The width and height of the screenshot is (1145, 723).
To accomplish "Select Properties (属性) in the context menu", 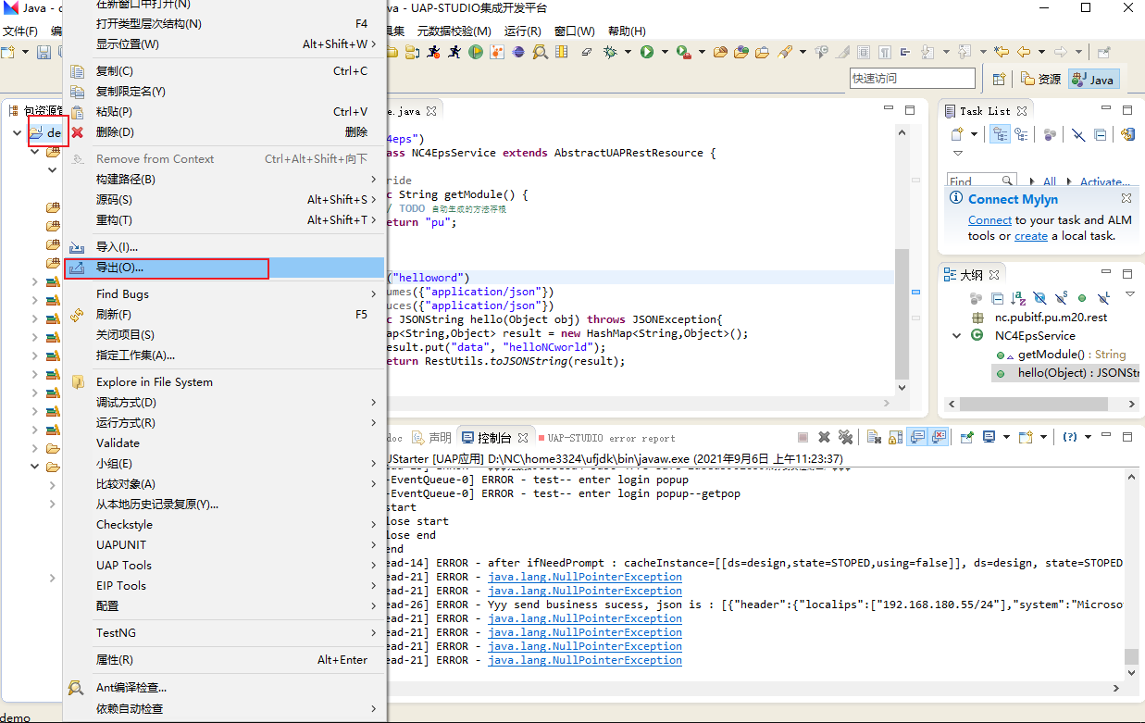I will pos(223,660).
